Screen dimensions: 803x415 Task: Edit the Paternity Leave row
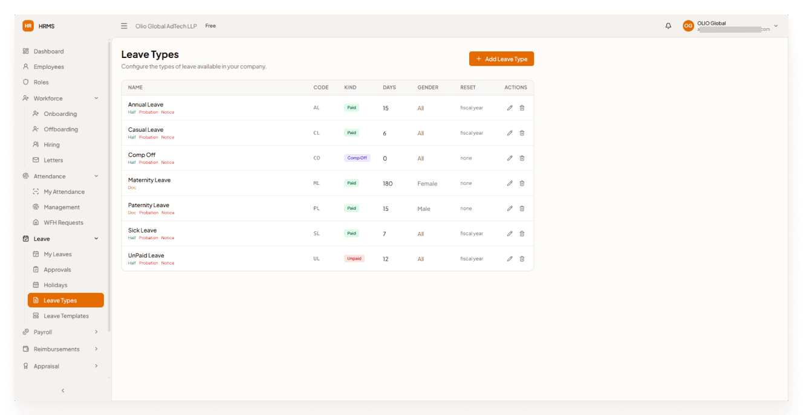pyautogui.click(x=510, y=208)
